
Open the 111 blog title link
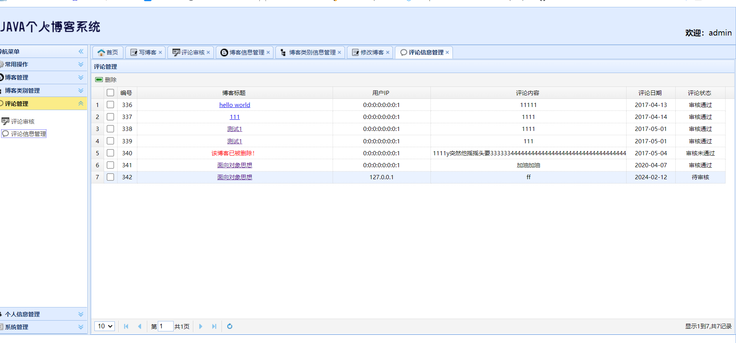click(x=235, y=117)
